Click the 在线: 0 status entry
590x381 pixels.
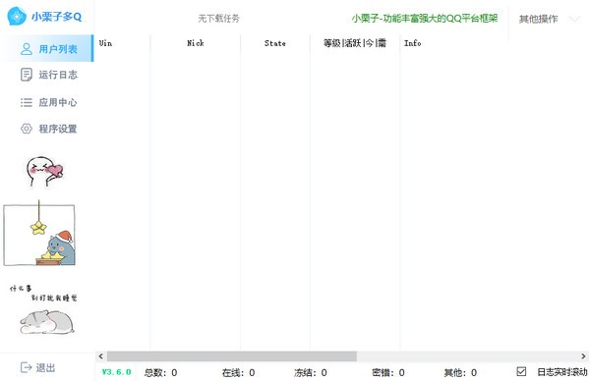tap(238, 372)
